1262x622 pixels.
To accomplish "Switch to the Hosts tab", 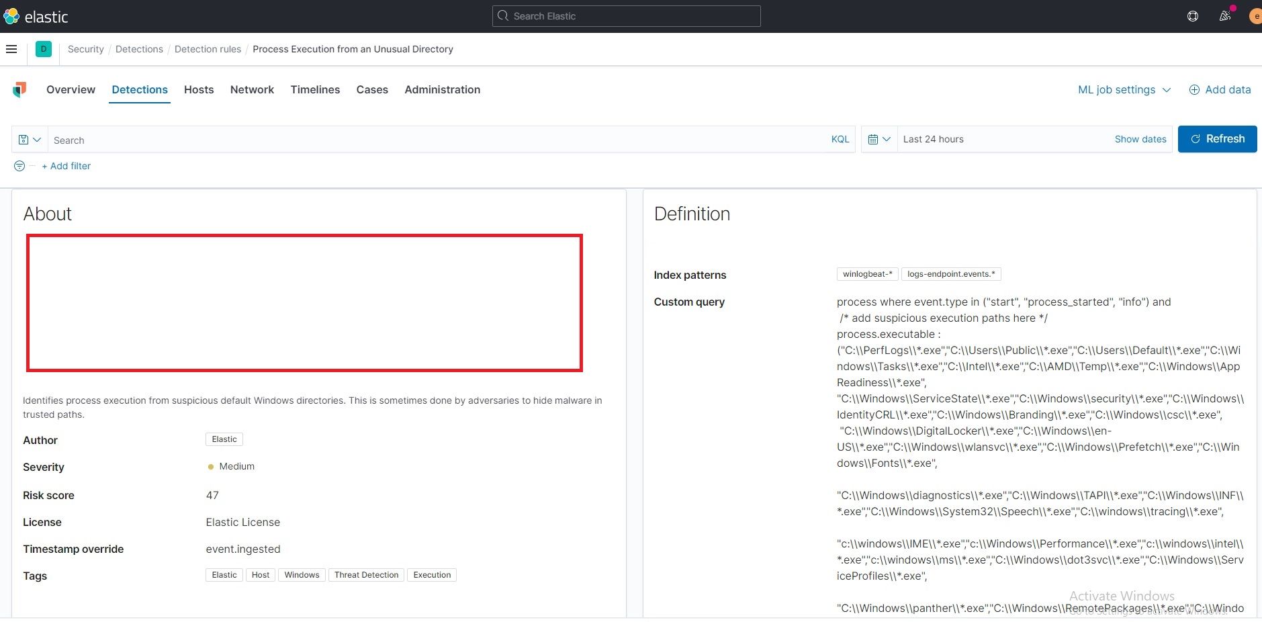I will click(199, 89).
